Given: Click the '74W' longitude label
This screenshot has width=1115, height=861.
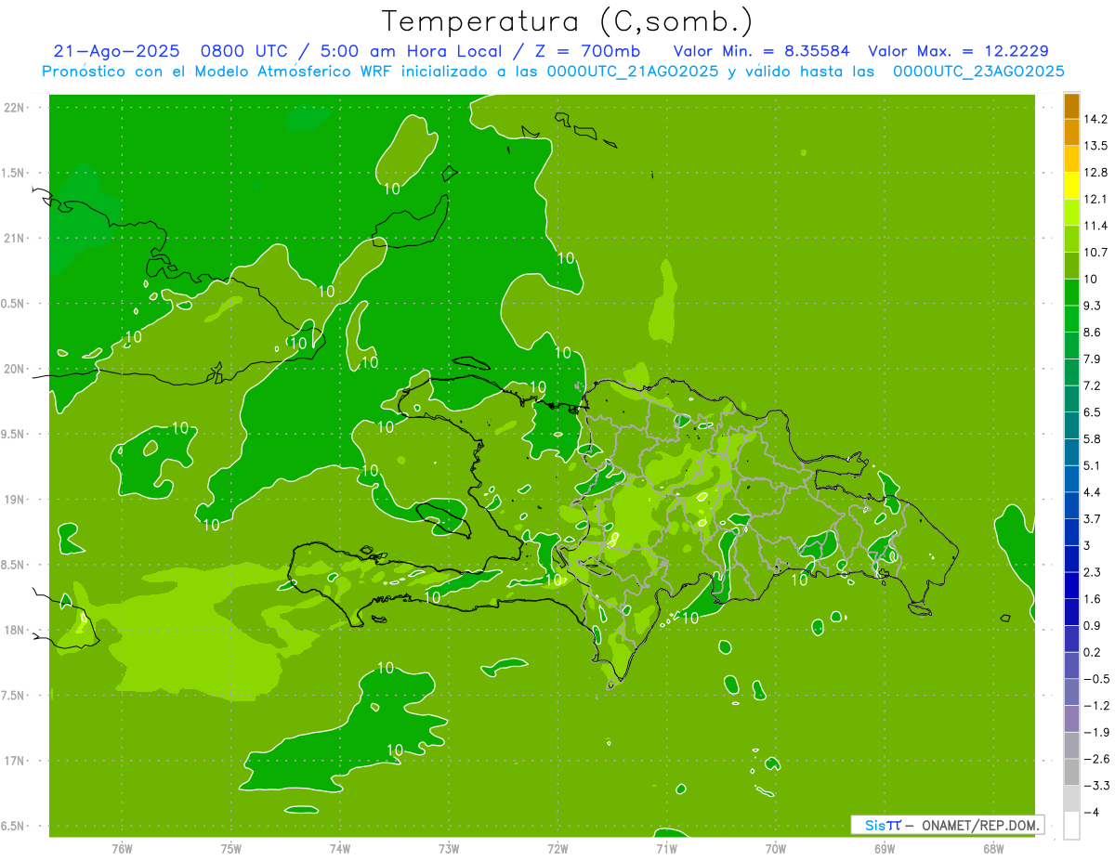Looking at the screenshot, I should pos(340,849).
